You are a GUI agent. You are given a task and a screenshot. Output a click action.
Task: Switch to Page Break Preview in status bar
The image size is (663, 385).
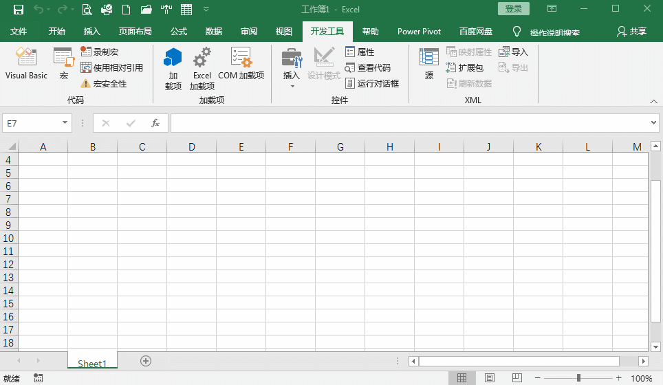coord(517,378)
